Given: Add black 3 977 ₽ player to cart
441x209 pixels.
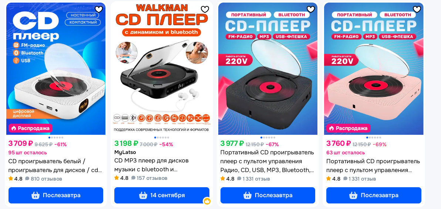Looking at the screenshot, I should (x=268, y=195).
